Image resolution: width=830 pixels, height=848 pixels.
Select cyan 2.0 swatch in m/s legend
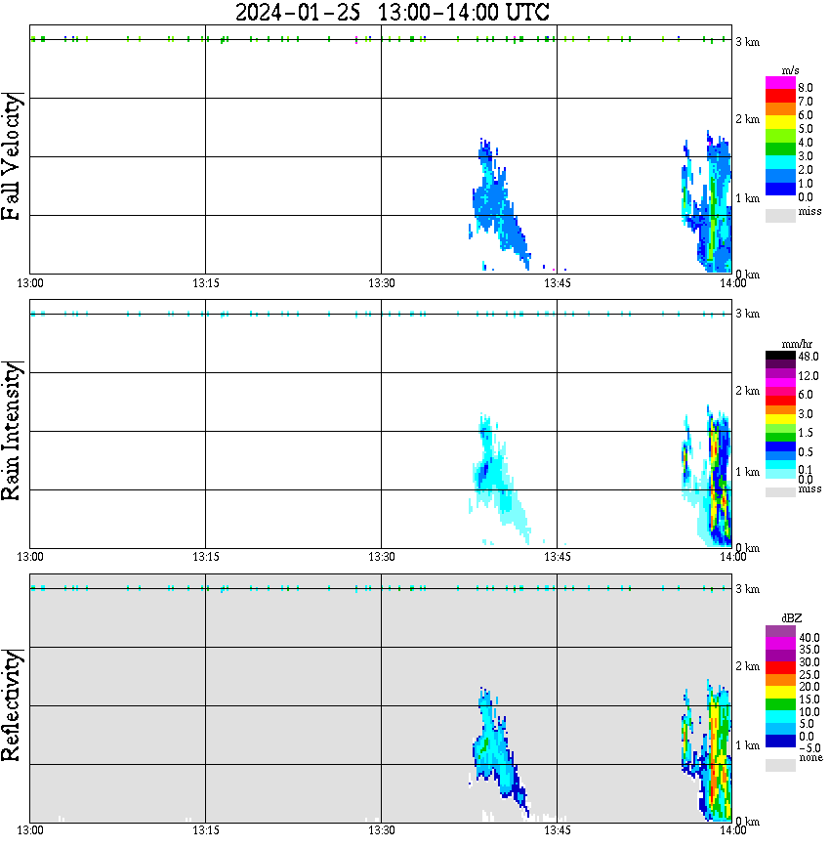click(780, 163)
